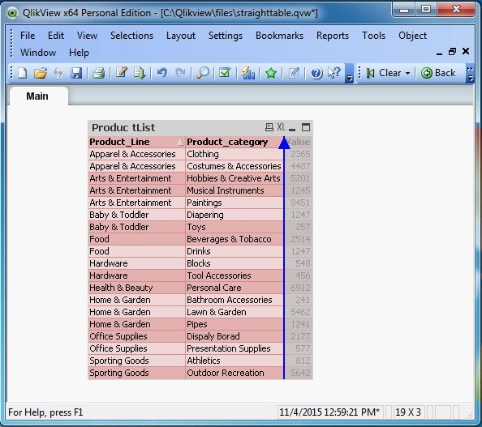Open the Edit menu
482x427 pixels.
(56, 36)
